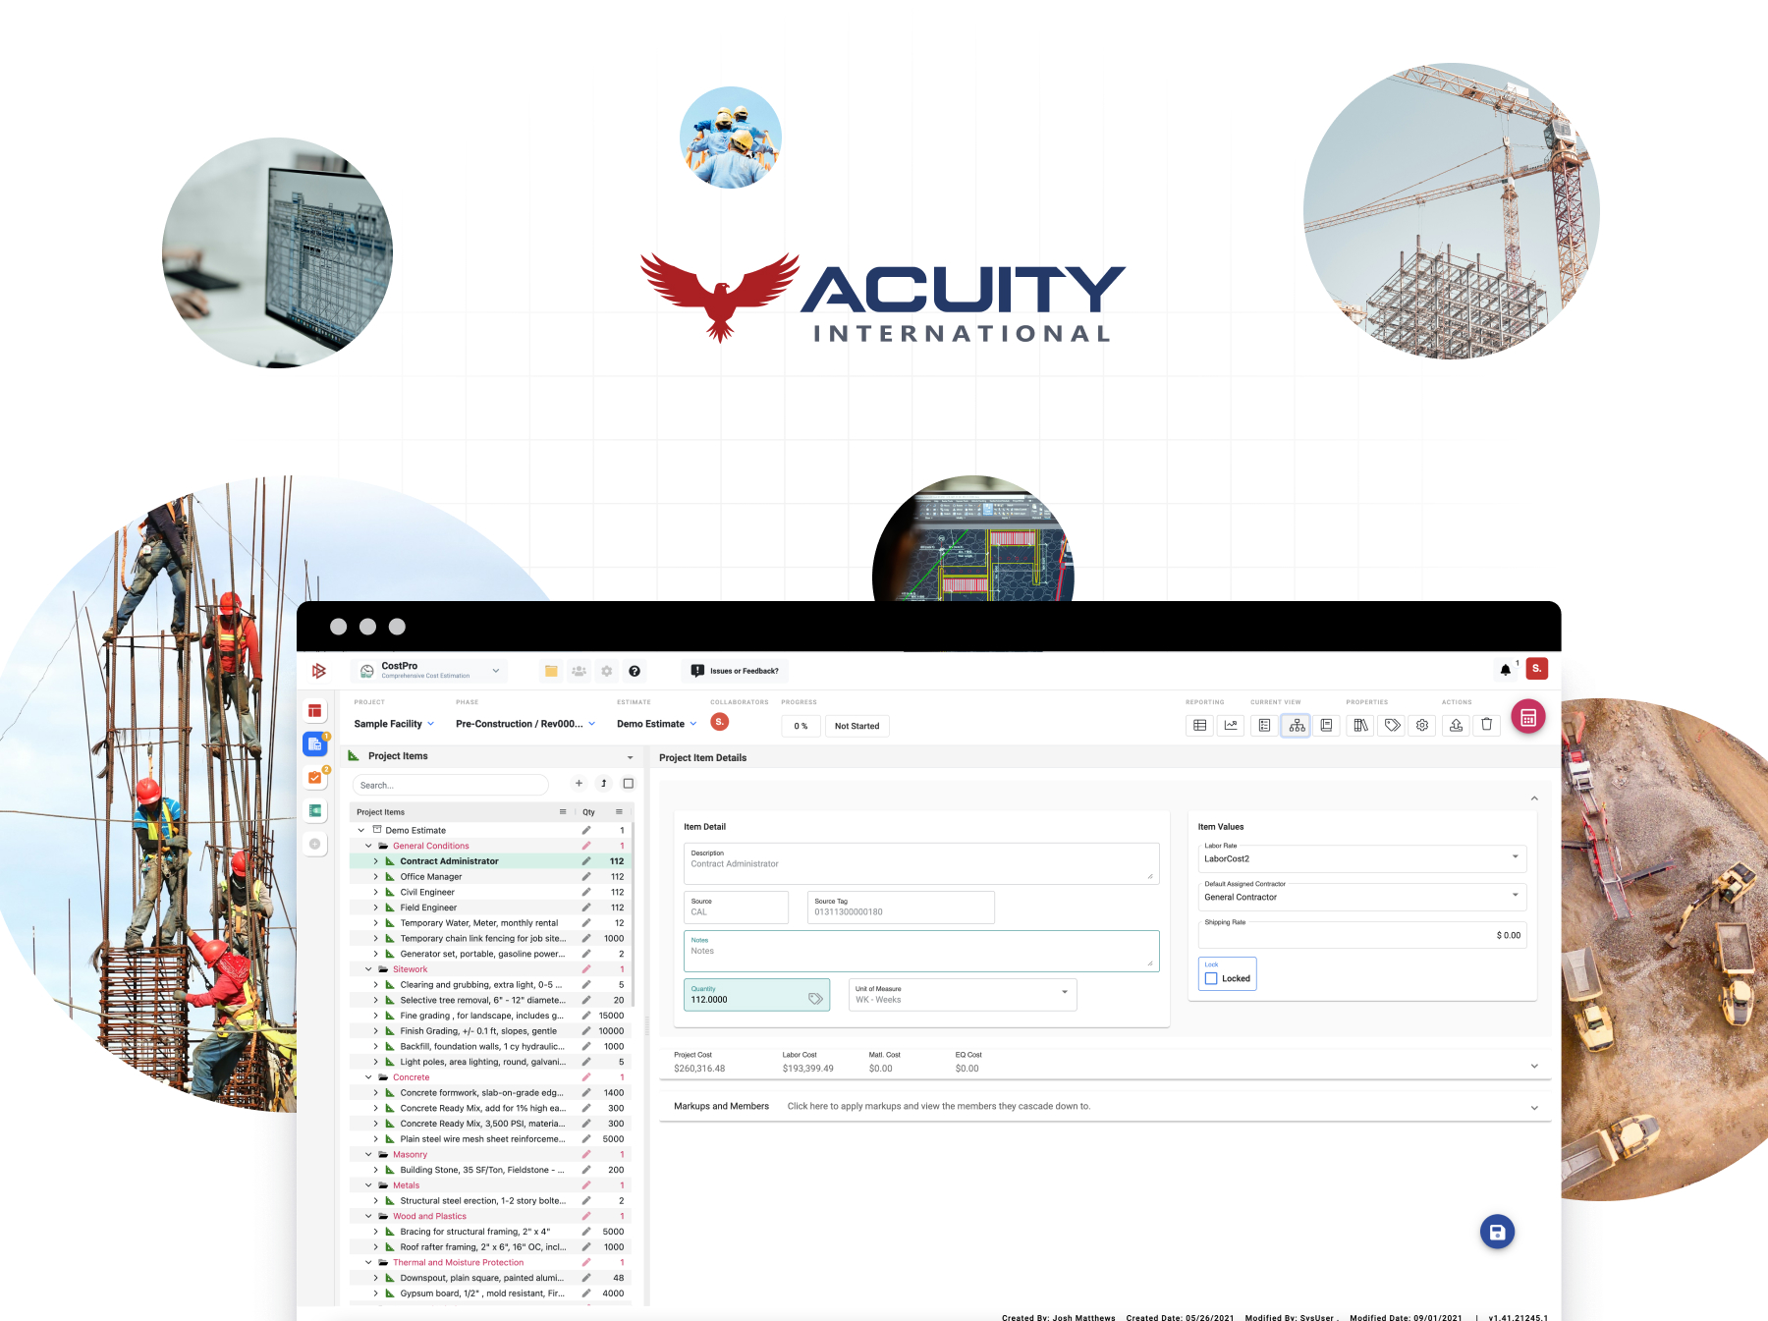Tick the Locked checkbox

click(x=1211, y=978)
